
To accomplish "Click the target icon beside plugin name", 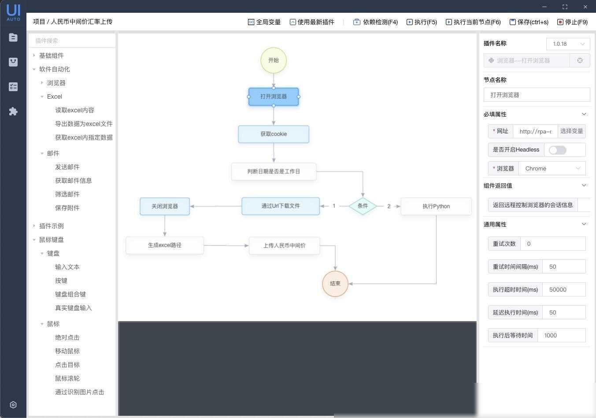I will coord(580,60).
